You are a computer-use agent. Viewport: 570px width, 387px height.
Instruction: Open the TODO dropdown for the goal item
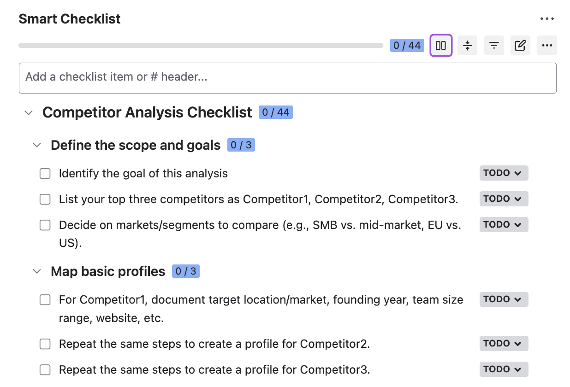point(504,173)
